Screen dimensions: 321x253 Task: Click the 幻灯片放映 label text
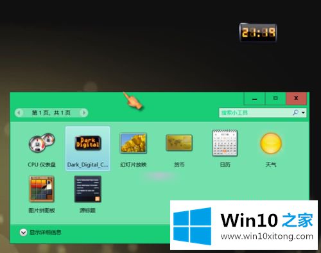[134, 164]
